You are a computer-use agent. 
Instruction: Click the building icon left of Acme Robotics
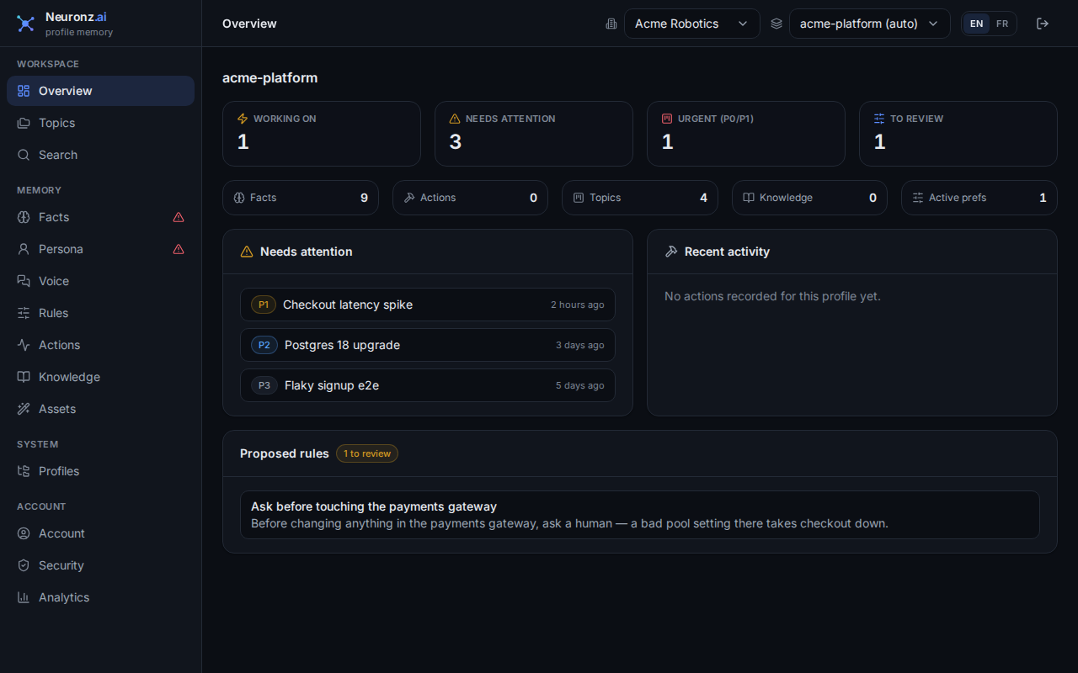[611, 24]
